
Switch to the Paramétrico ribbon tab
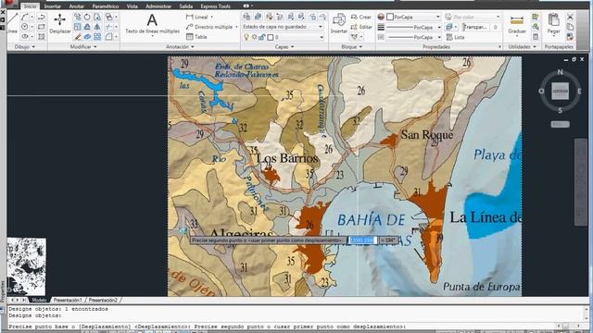click(105, 6)
